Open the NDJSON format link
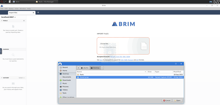The image size is (220, 105). [x=113, y=57]
